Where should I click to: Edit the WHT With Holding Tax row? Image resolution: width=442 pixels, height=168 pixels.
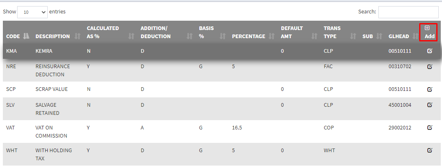pos(429,150)
